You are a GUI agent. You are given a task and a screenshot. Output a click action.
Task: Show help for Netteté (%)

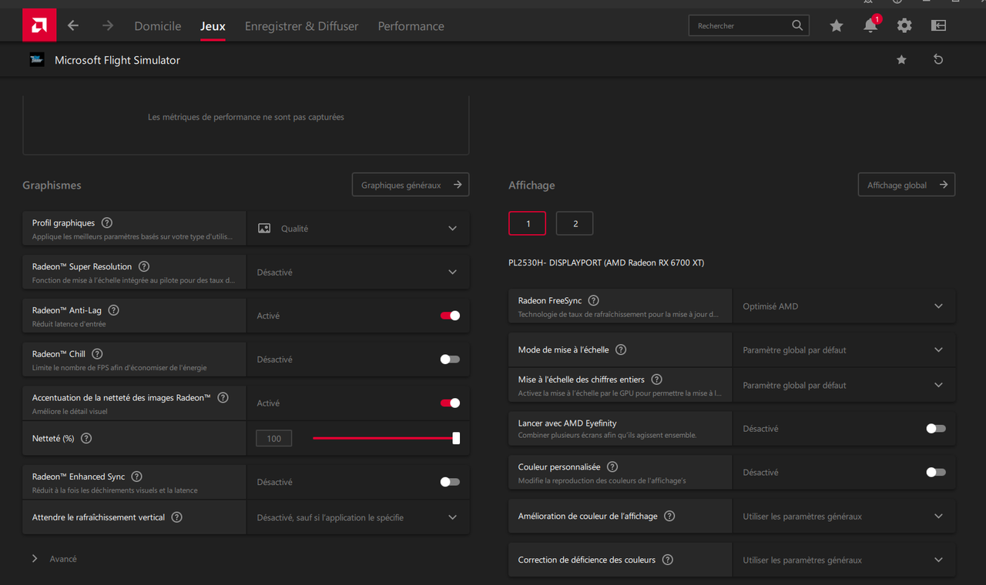(x=86, y=439)
